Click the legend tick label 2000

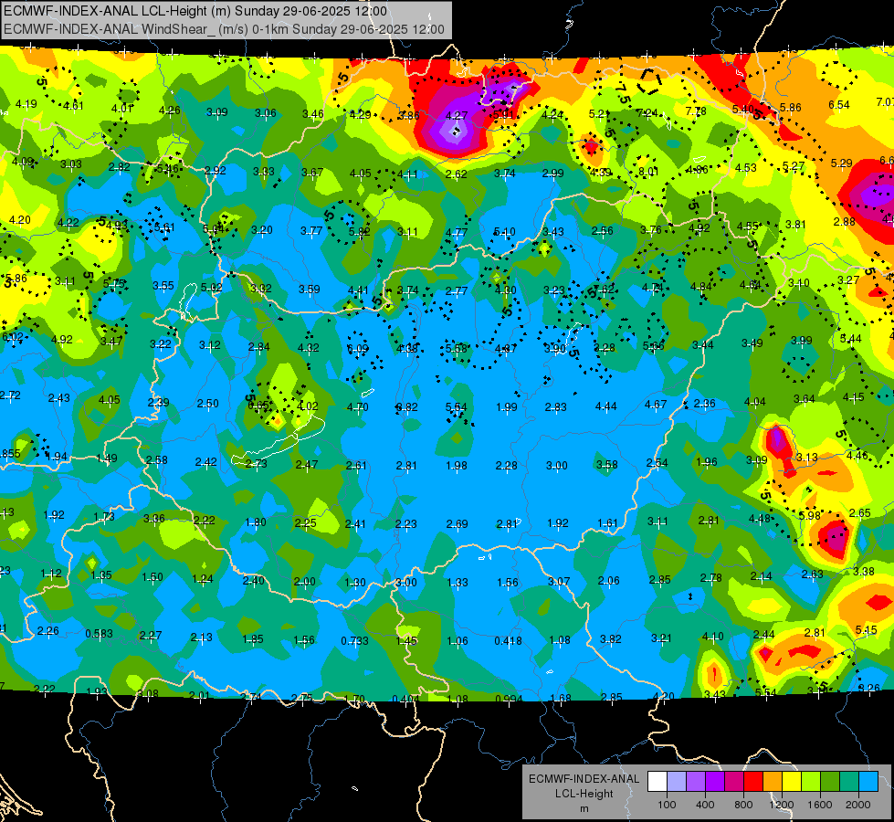[x=858, y=805]
